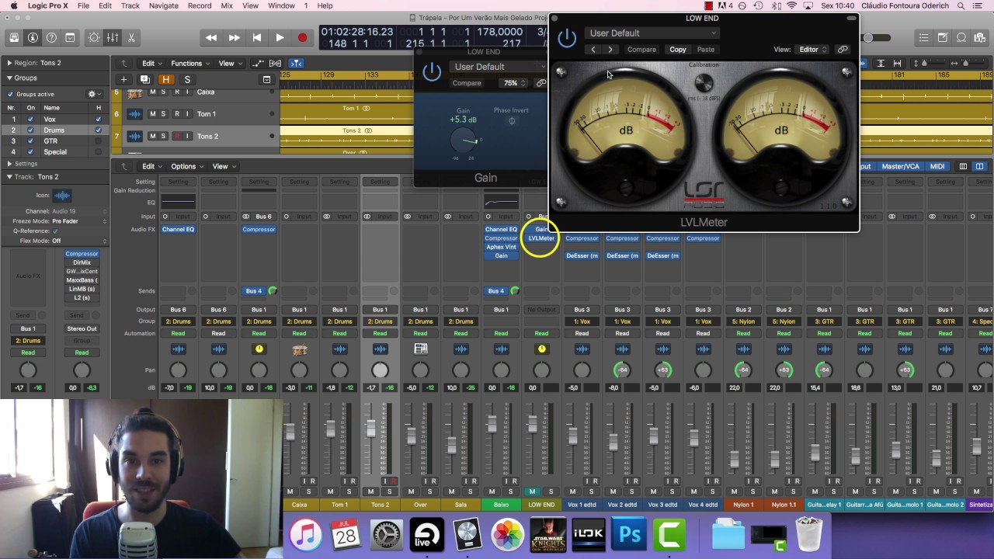Collapse the Groups section
Viewport: 994px width, 559px height.
point(9,78)
